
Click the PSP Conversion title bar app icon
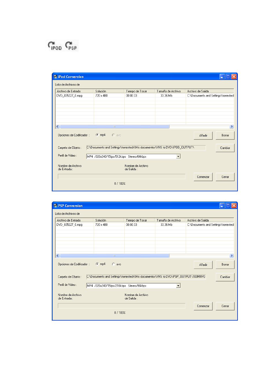tap(55, 206)
